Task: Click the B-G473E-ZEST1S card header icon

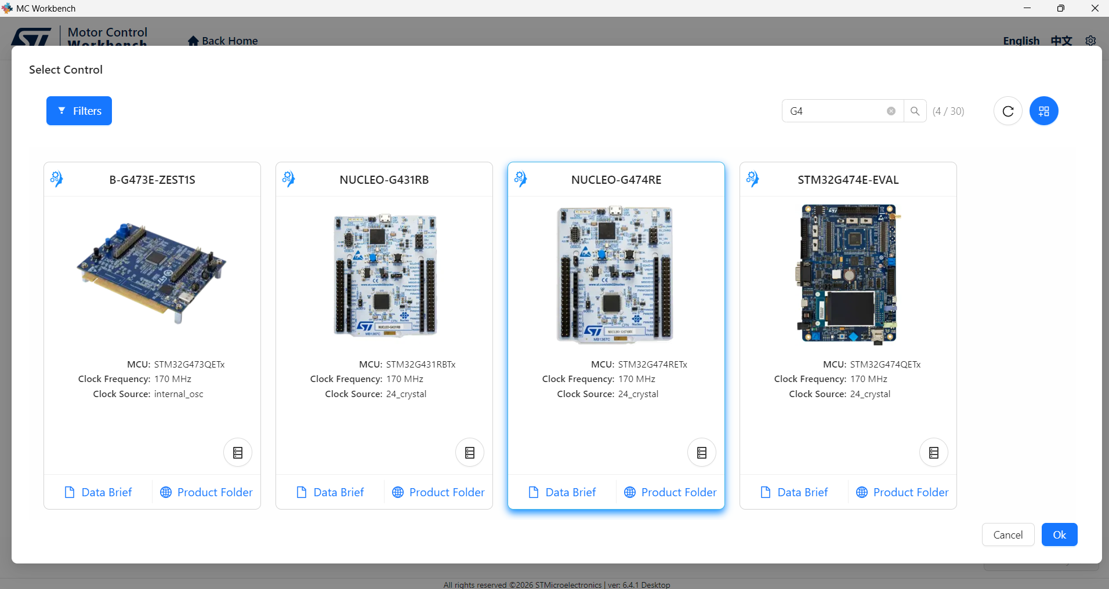Action: [x=57, y=179]
